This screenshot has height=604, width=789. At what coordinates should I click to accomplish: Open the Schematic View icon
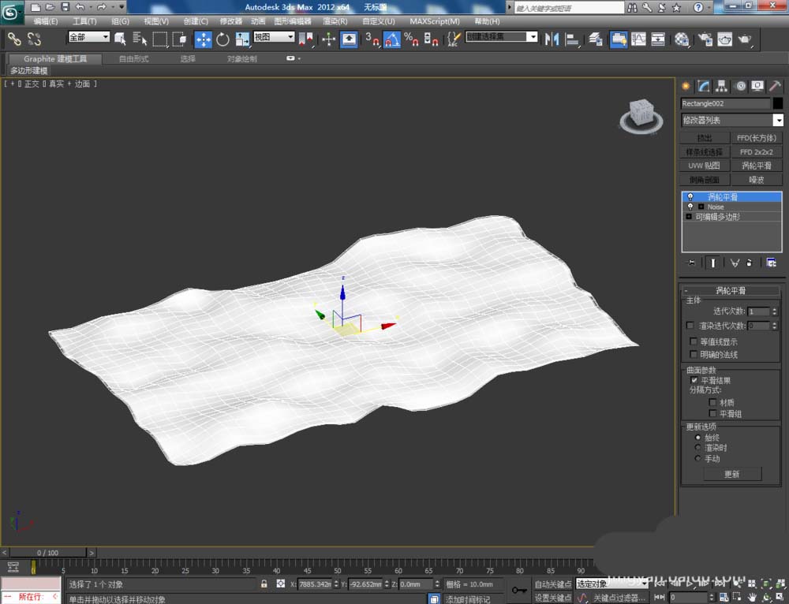658,39
